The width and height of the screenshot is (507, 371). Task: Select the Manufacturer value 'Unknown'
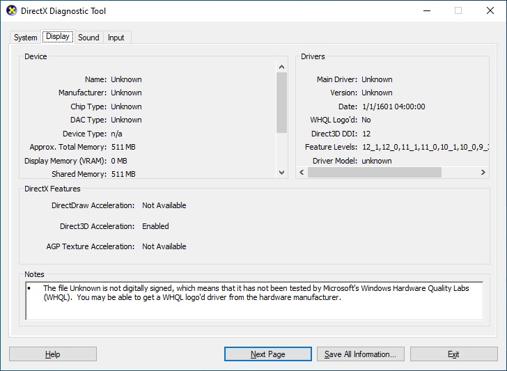click(x=126, y=93)
